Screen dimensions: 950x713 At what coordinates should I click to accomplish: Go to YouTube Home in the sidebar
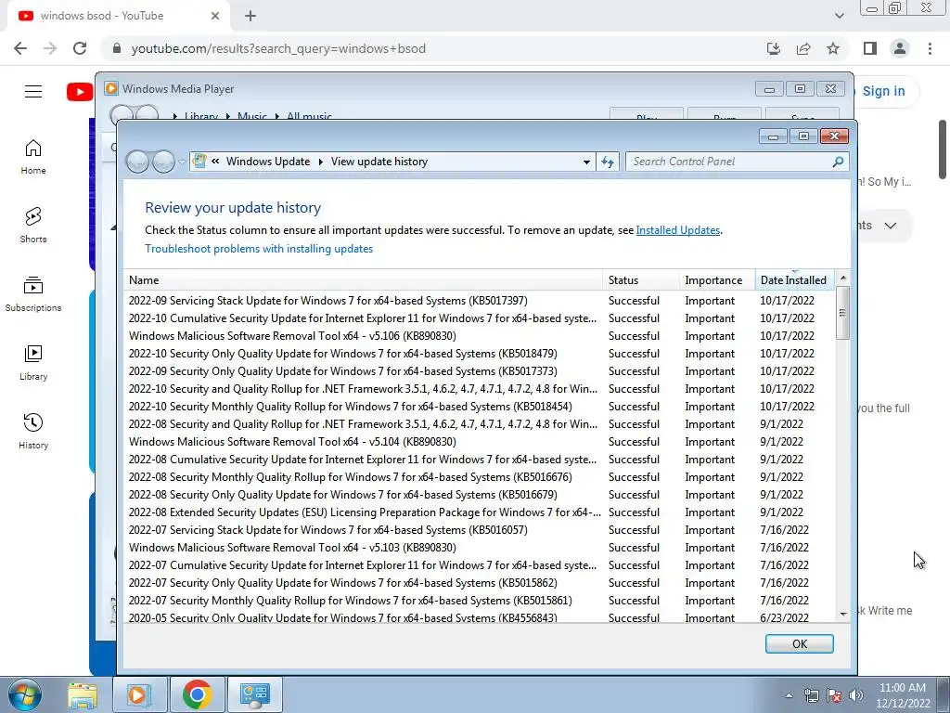click(x=33, y=156)
